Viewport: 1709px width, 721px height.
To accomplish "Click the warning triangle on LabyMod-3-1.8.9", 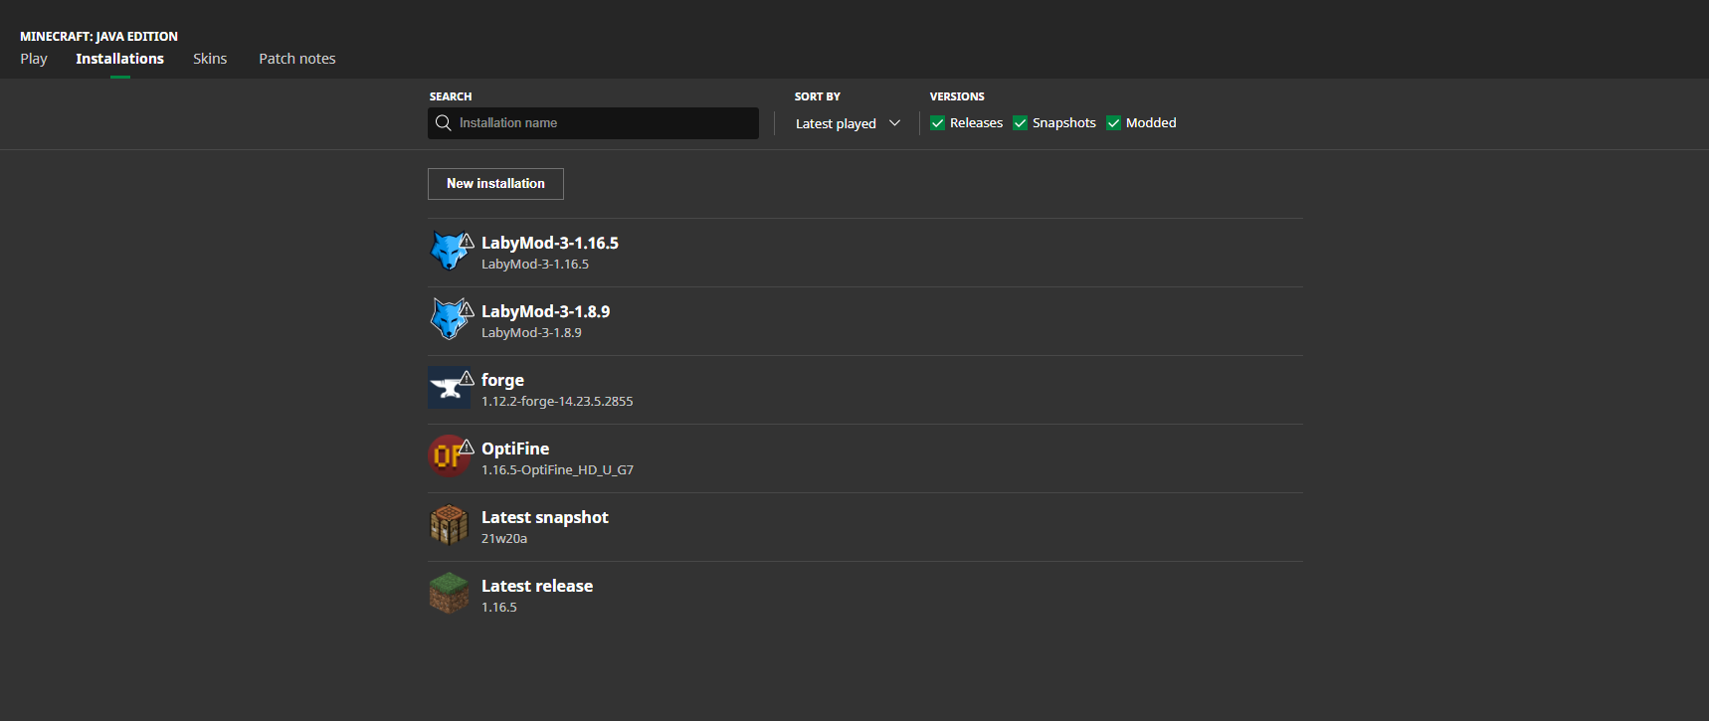I will tap(467, 309).
